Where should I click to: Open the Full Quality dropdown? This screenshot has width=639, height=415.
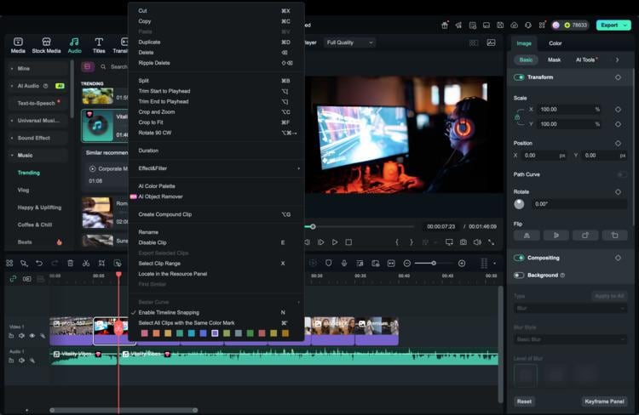(x=349, y=43)
